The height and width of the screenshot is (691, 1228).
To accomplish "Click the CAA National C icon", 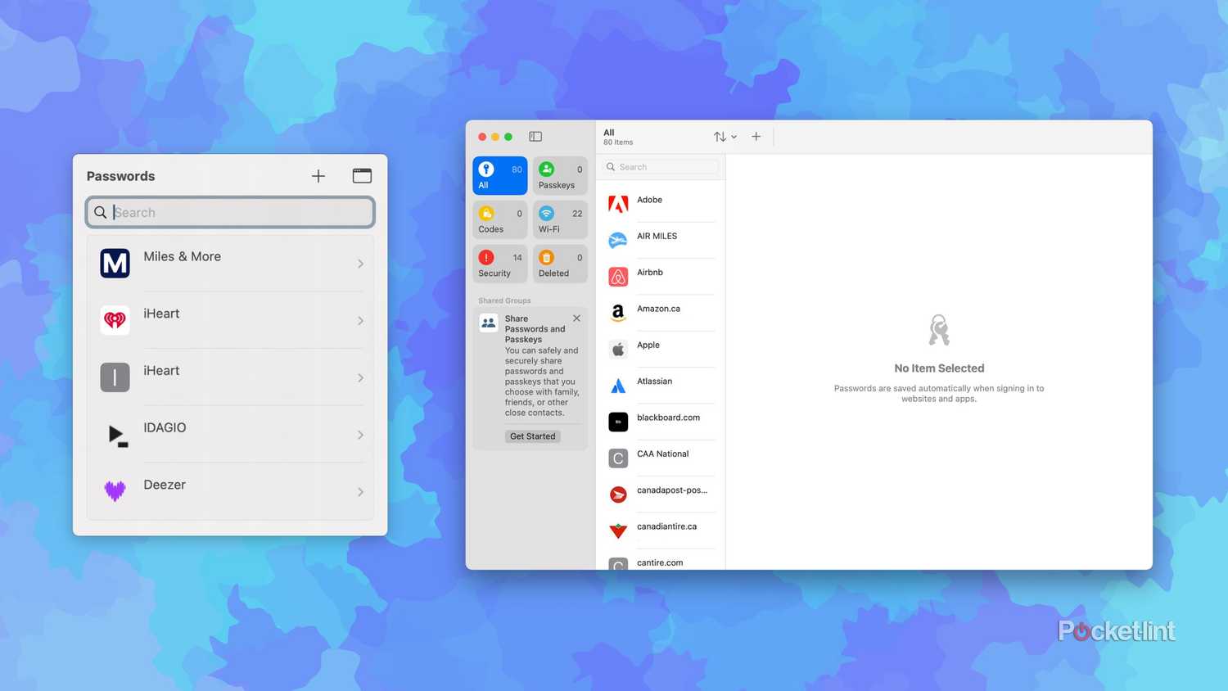I will (618, 458).
